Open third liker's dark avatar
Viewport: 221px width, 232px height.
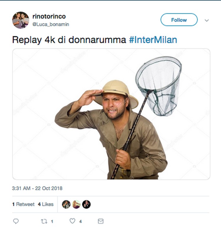pos(86,204)
